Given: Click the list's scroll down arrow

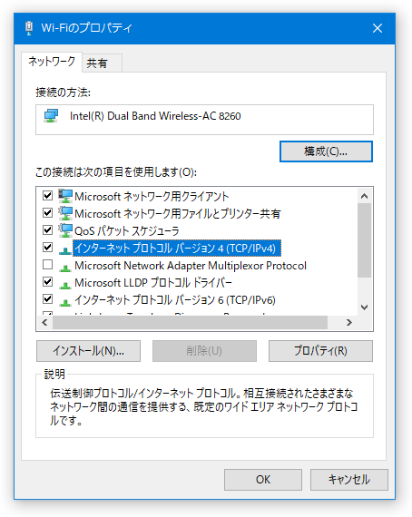Looking at the screenshot, I should click(x=364, y=307).
